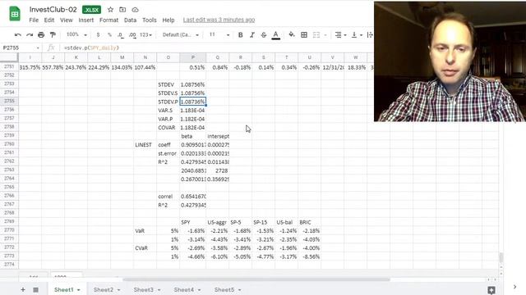Open the Insert menu
Image resolution: width=526 pixels, height=295 pixels.
[85, 20]
